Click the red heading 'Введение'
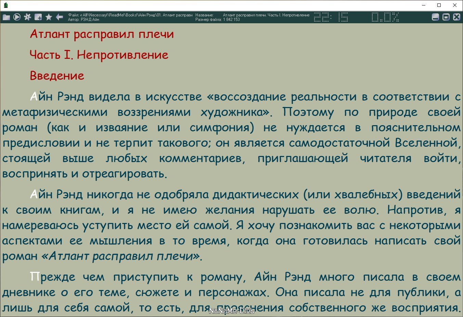Viewport: 463px width, 317px height. [57, 76]
